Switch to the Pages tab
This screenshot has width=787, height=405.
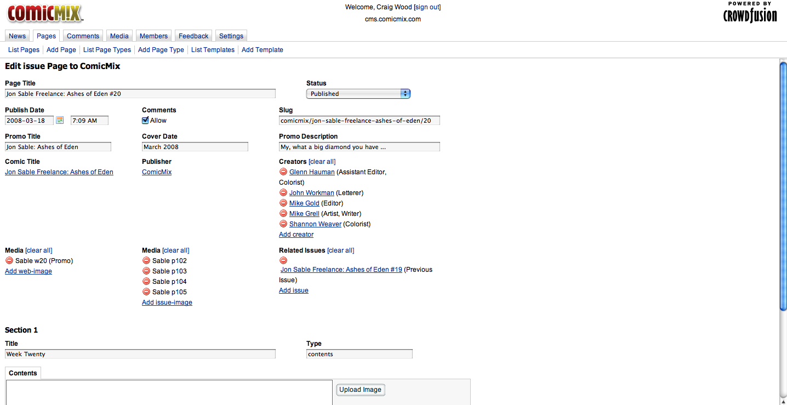pyautogui.click(x=47, y=36)
